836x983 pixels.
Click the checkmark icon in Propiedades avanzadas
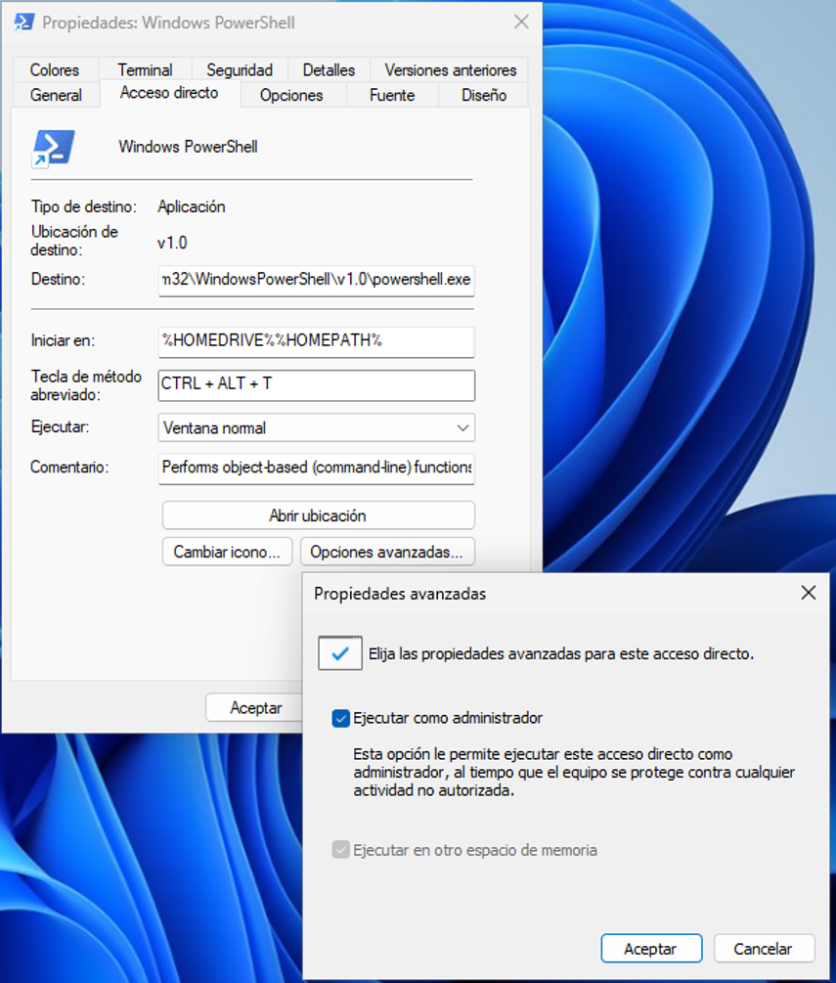(339, 653)
